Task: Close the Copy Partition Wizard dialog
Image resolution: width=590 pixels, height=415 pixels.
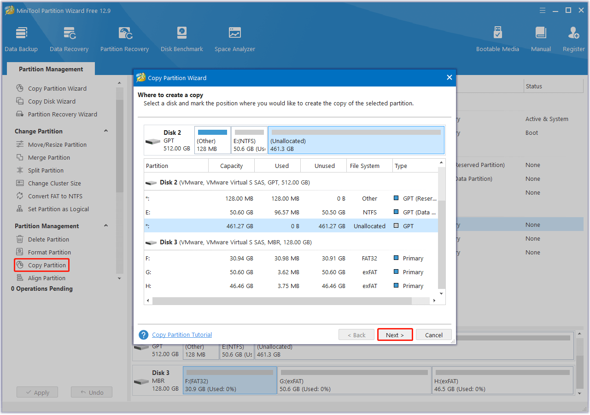Action: (x=450, y=78)
